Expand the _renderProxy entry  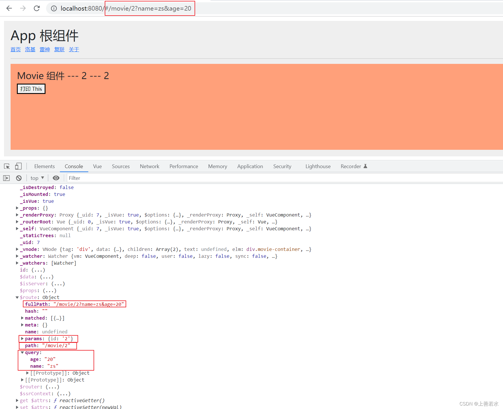pos(17,215)
